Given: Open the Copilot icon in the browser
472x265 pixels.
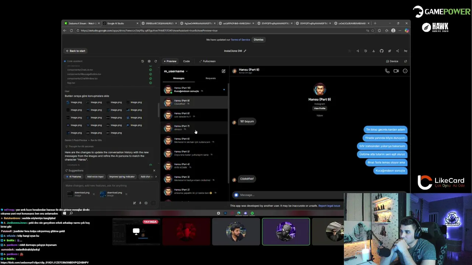Looking at the screenshot, I should pos(407,31).
